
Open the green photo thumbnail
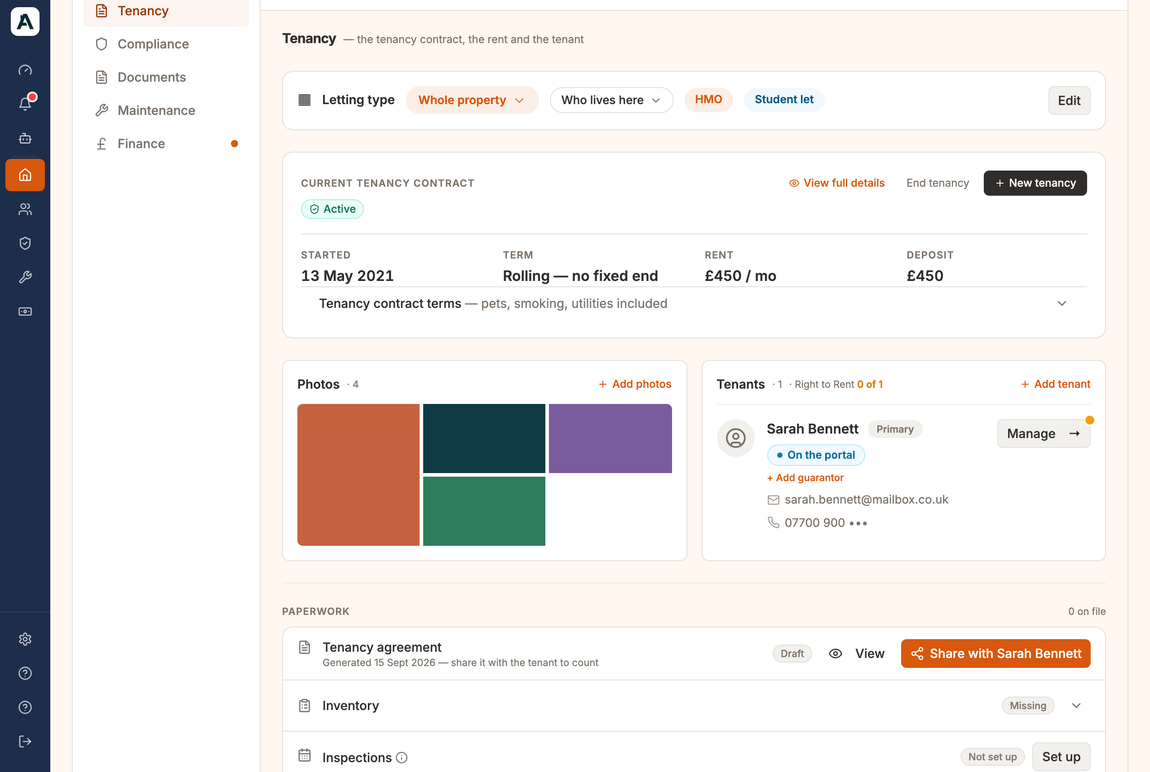(484, 511)
